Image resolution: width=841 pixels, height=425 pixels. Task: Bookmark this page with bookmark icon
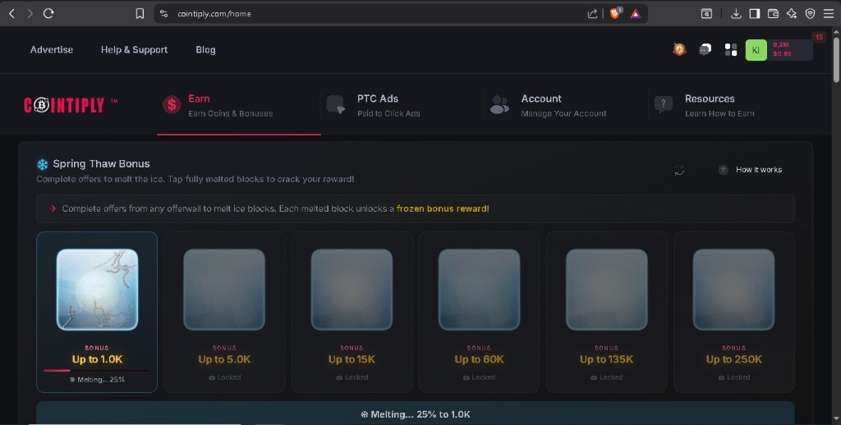click(140, 13)
